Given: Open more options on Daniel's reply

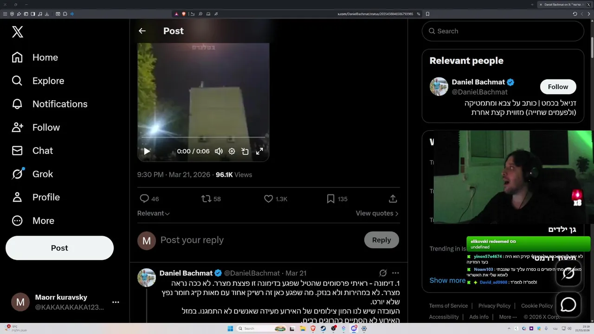Looking at the screenshot, I should click(x=395, y=273).
